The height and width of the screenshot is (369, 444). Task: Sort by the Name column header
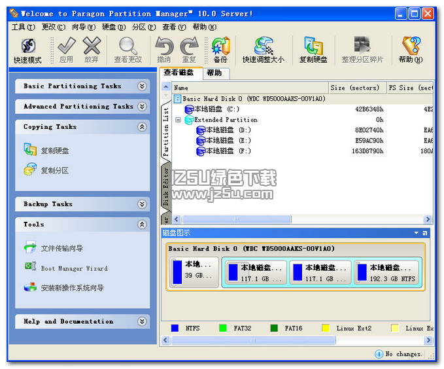[x=250, y=88]
